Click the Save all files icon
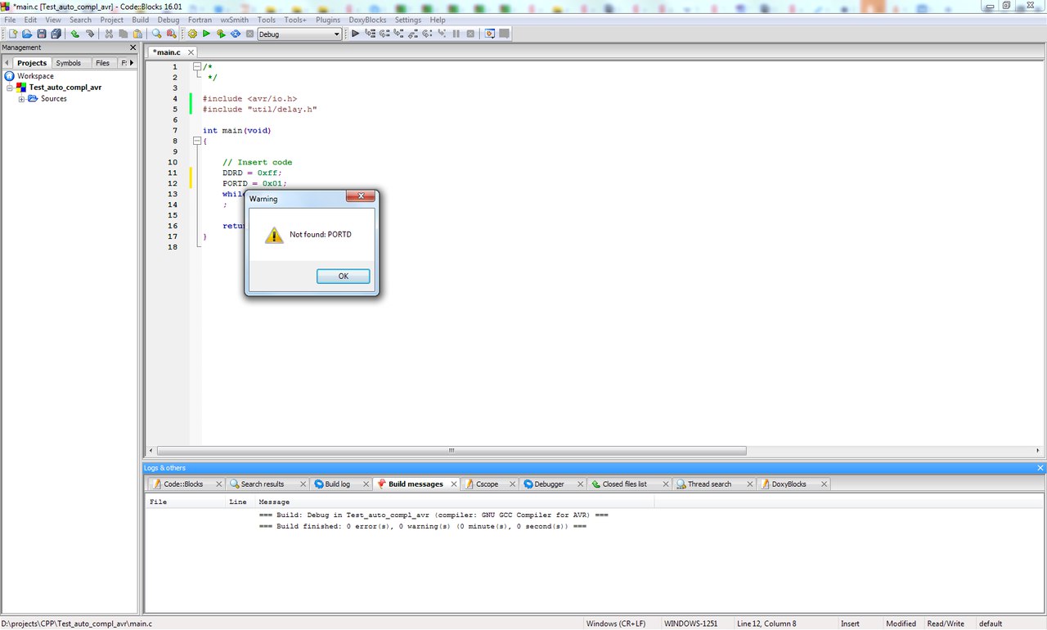The height and width of the screenshot is (630, 1047). (56, 34)
